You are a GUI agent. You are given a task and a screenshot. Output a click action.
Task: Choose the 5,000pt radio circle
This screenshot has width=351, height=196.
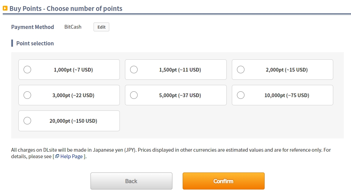click(x=134, y=95)
